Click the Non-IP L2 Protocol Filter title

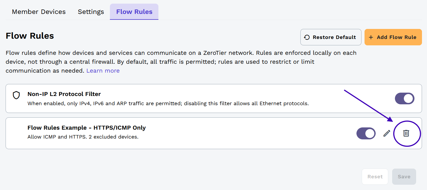click(64, 94)
